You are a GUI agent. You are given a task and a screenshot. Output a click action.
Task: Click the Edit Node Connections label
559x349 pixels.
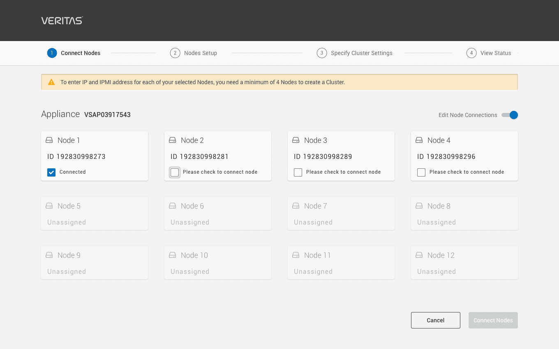coord(468,115)
